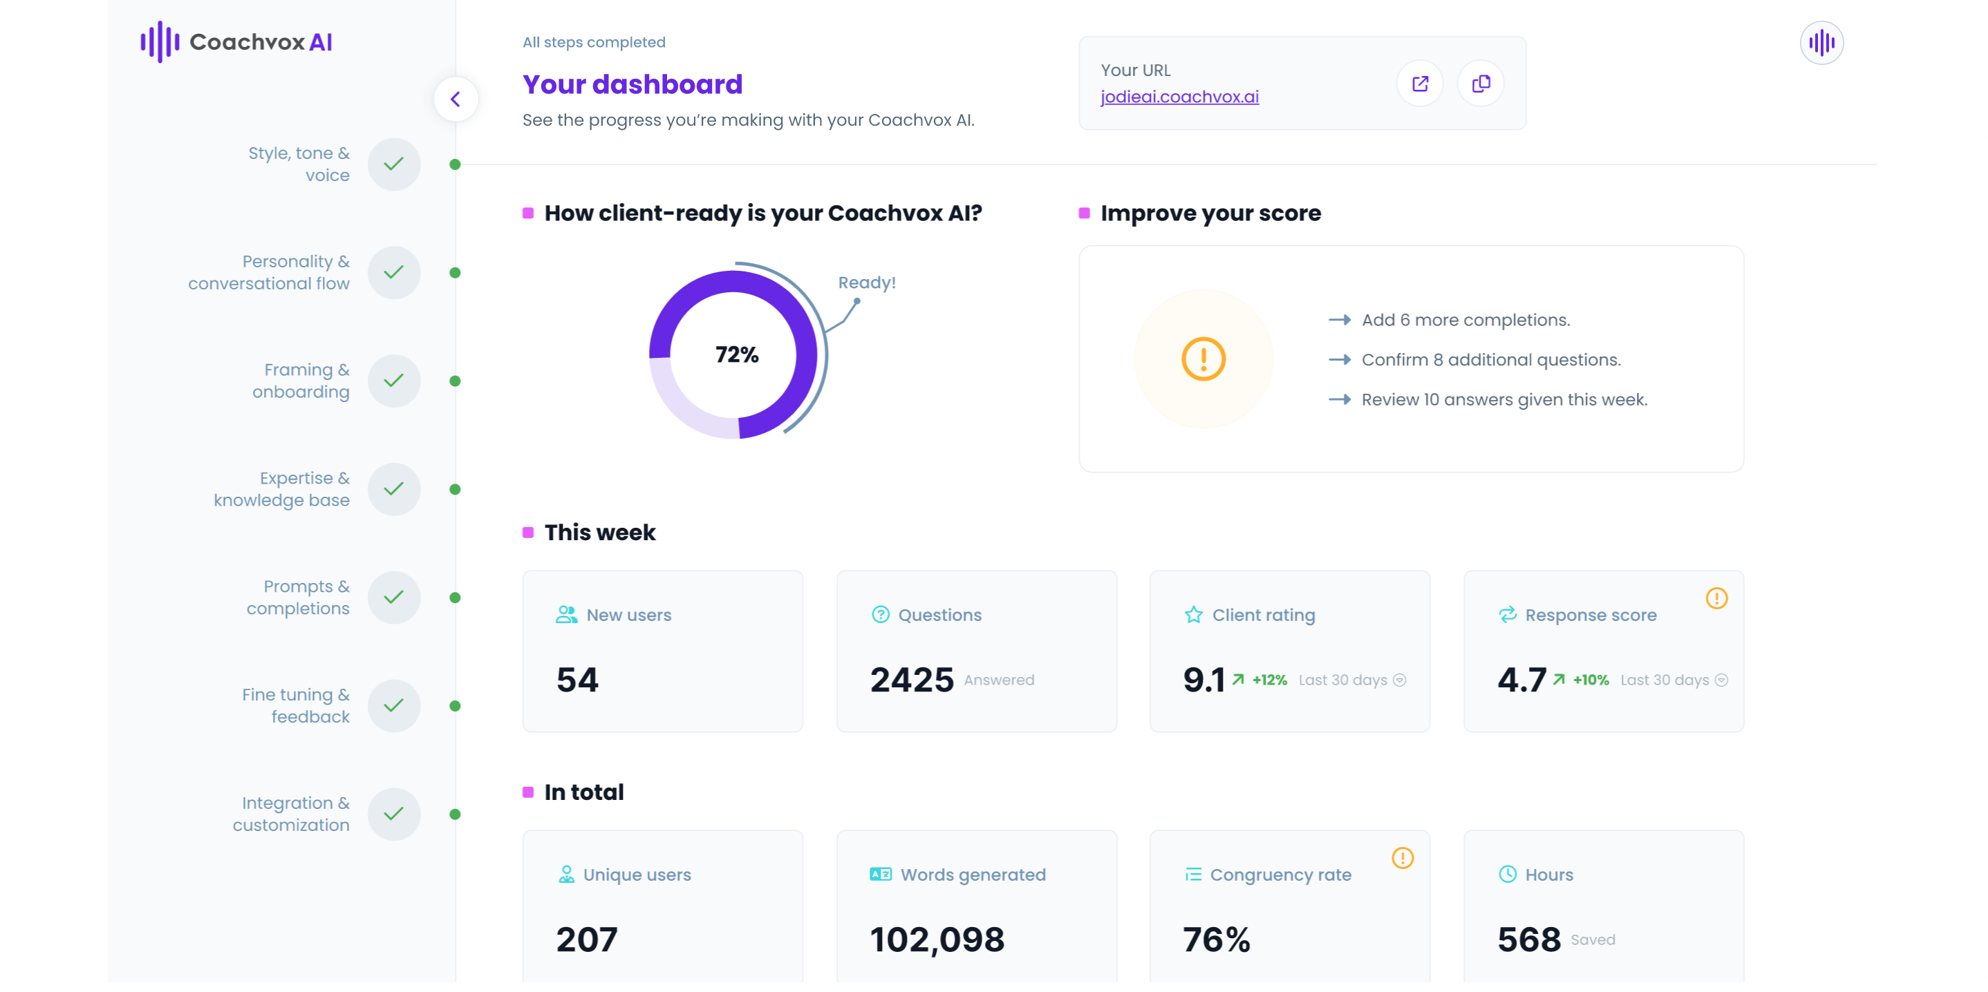Click the Response score arrows icon

1507,615
